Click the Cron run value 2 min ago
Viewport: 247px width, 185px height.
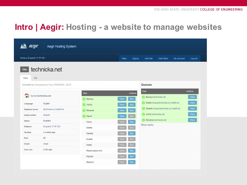click(x=48, y=150)
